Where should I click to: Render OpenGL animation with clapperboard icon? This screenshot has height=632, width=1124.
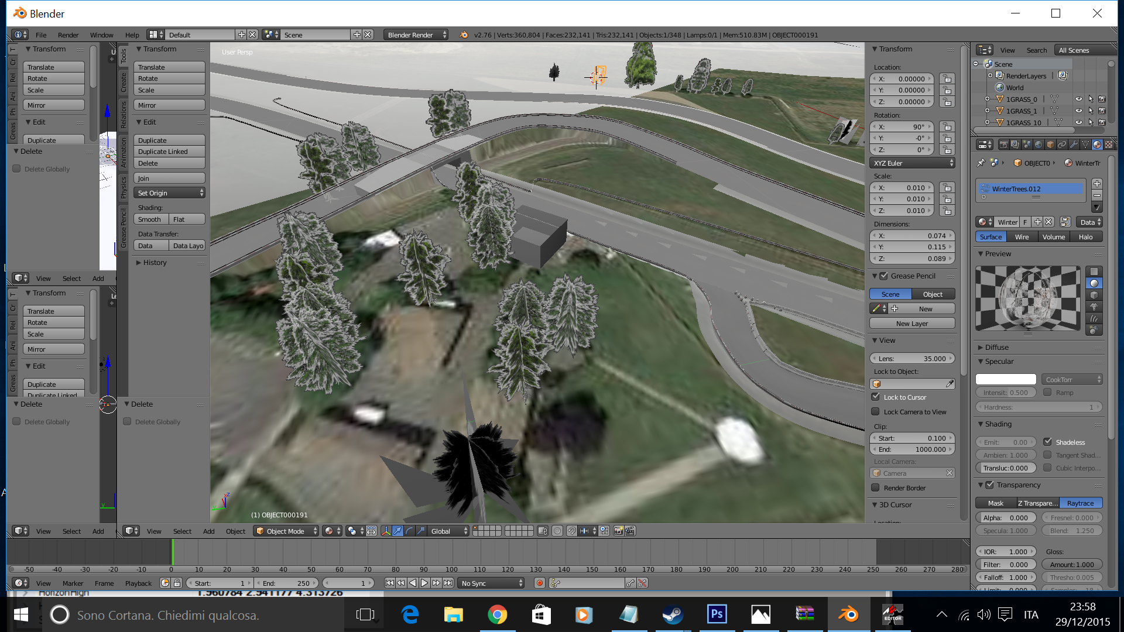coord(630,531)
